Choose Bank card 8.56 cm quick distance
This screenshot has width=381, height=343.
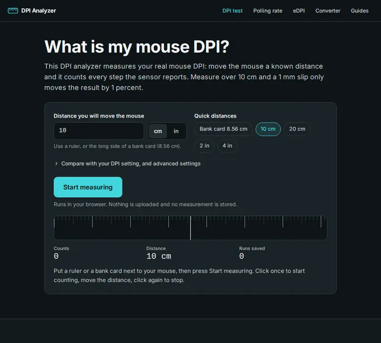(x=223, y=129)
